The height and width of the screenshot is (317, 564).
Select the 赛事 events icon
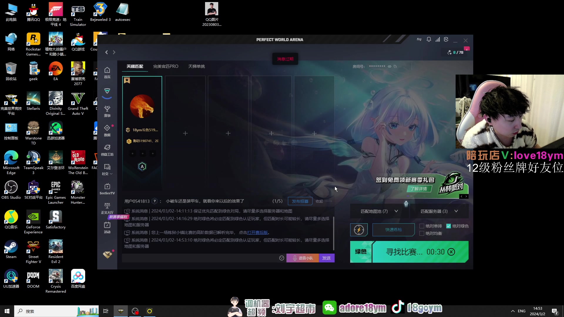click(107, 111)
